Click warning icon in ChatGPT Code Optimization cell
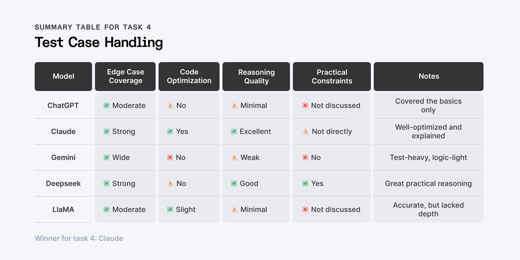Screen dimensions: 520x260 [x=170, y=105]
